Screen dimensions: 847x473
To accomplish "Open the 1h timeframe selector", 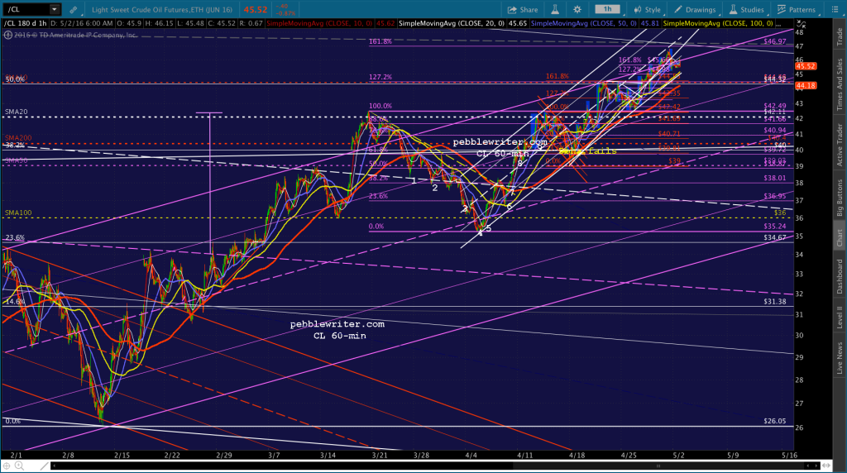I will pos(608,9).
